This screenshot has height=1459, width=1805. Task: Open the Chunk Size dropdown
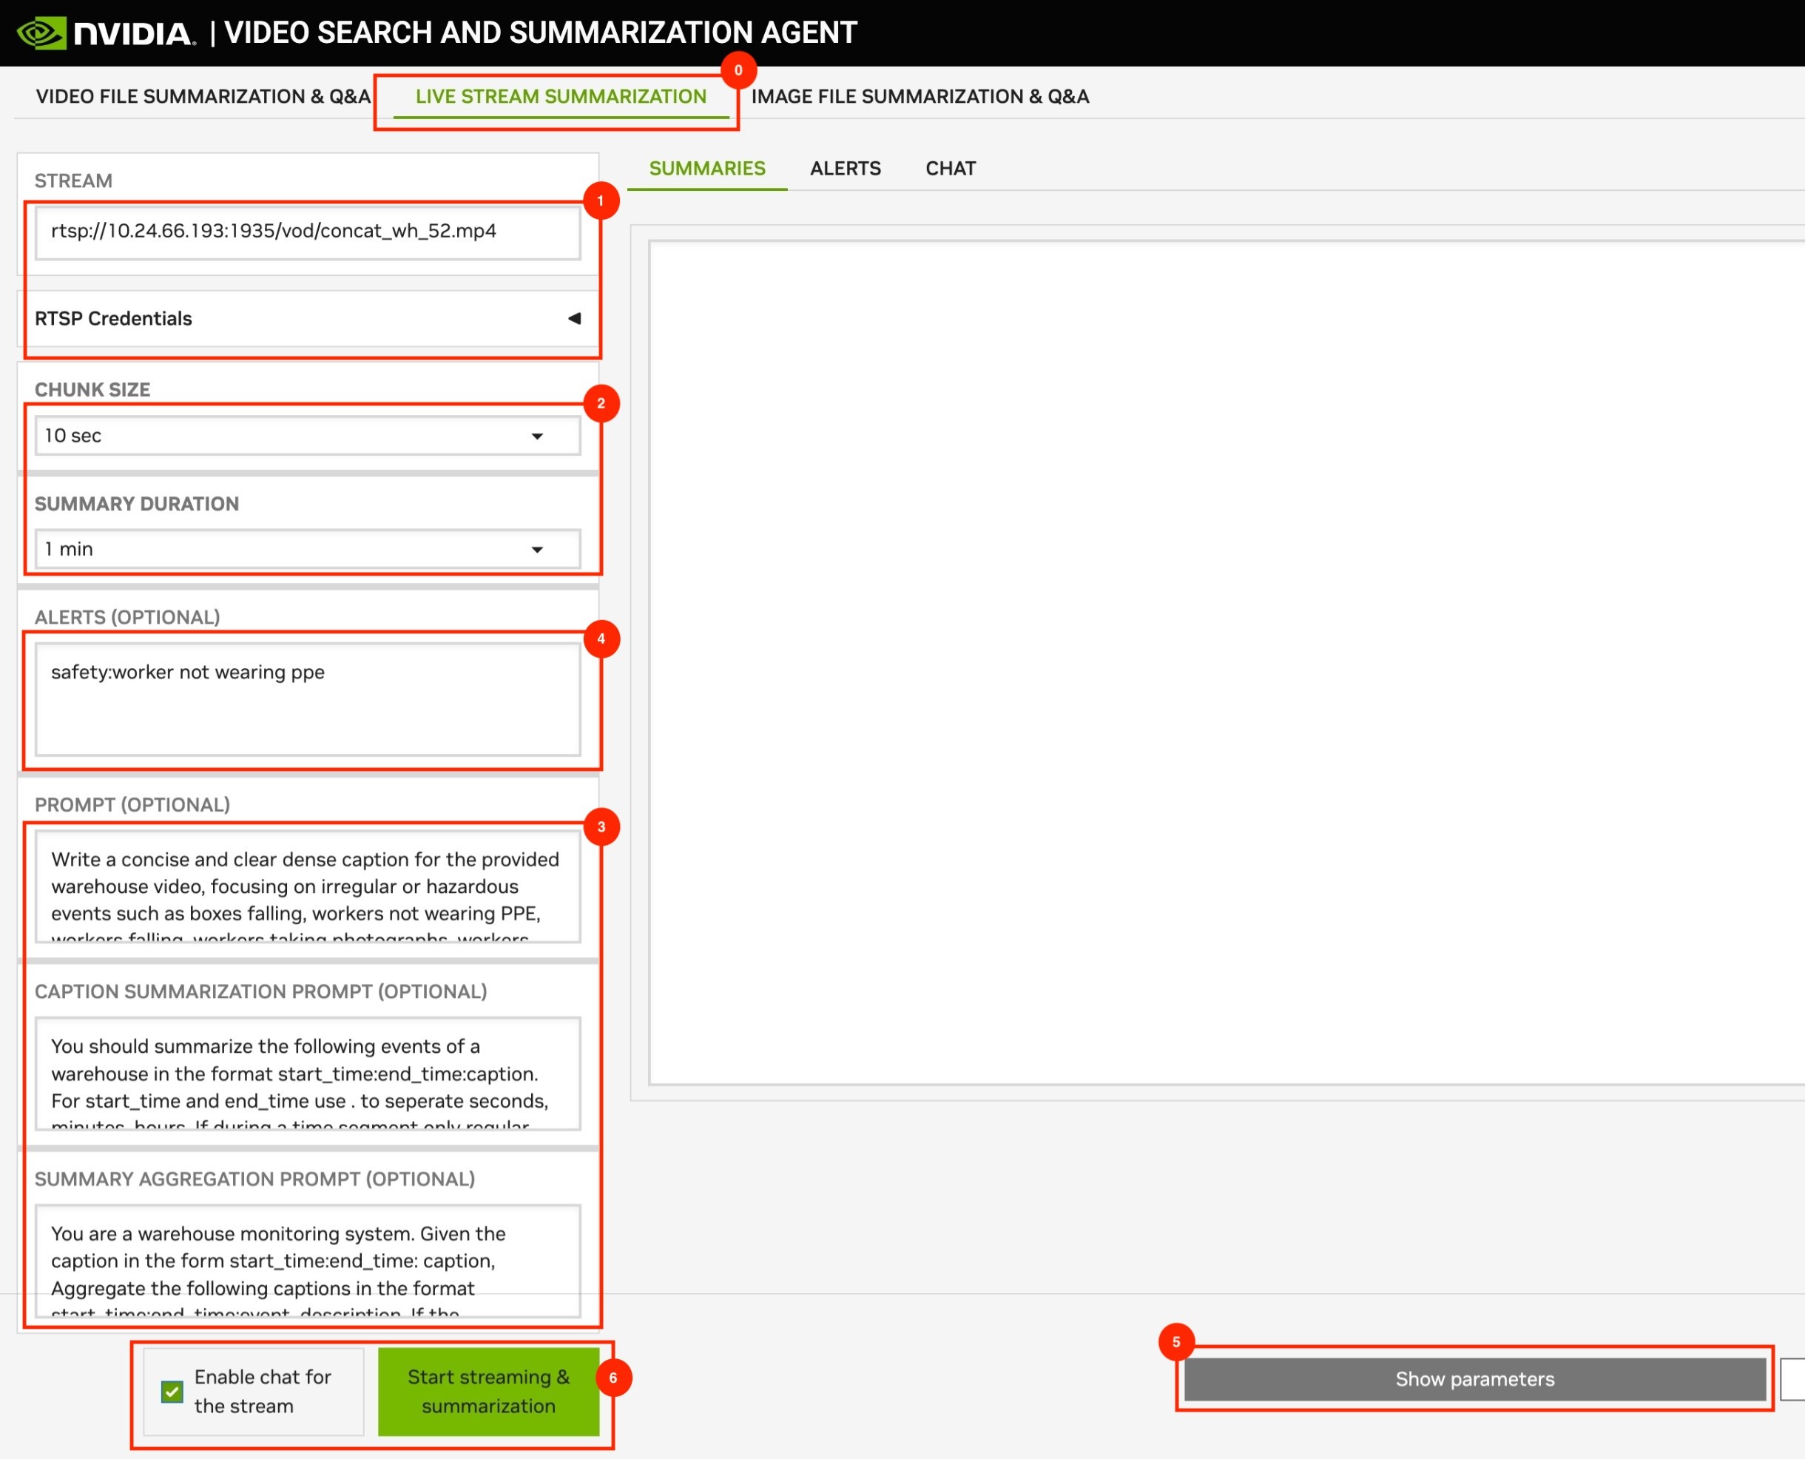point(308,435)
